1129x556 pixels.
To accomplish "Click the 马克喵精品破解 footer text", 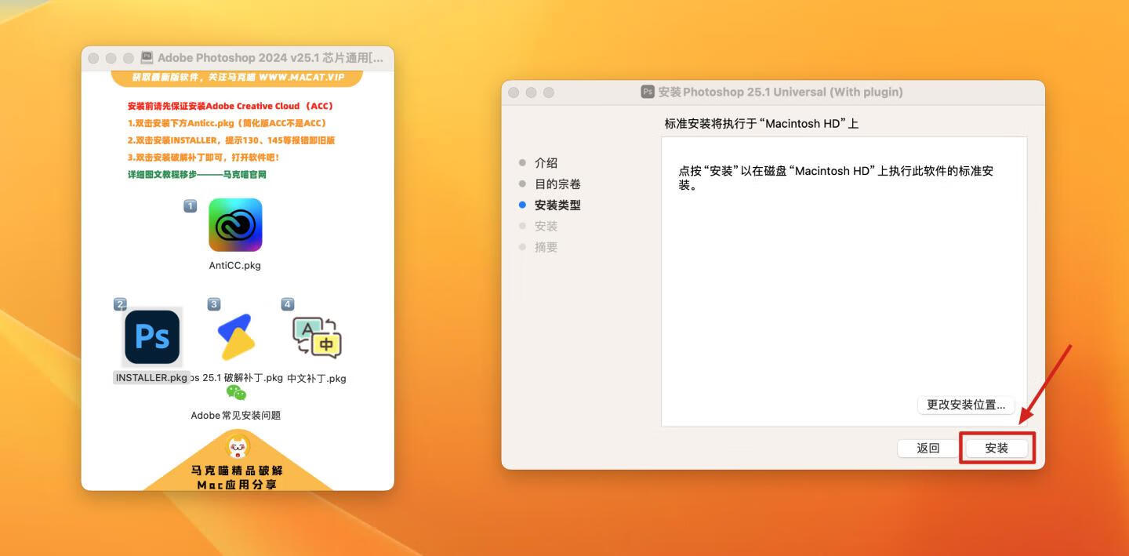I will pos(238,471).
